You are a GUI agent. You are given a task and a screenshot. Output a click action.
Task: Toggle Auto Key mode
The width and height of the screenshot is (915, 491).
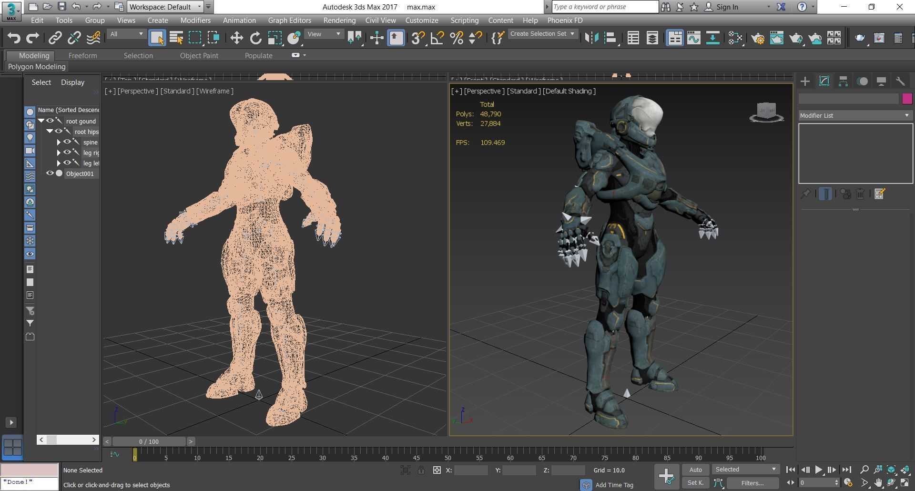pos(695,470)
